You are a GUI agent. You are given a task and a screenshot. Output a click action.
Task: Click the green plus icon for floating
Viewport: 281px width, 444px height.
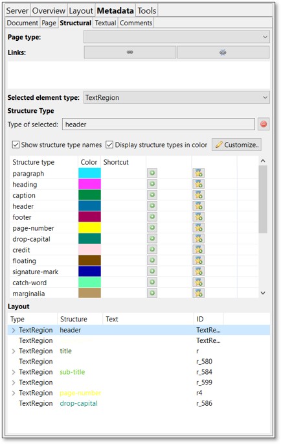[152, 260]
